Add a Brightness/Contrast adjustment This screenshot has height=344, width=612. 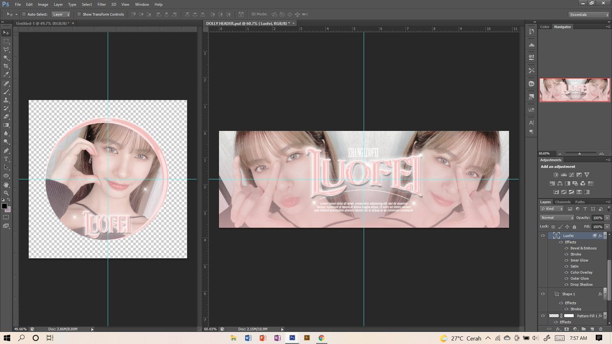pyautogui.click(x=556, y=175)
